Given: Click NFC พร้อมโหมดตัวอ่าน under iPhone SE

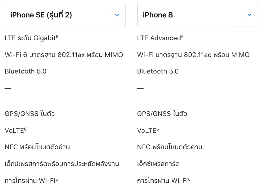Looking at the screenshot, I should click(x=37, y=147).
